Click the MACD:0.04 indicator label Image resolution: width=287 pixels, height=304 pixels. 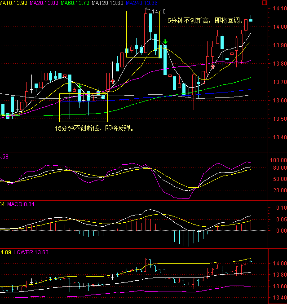click(x=21, y=204)
